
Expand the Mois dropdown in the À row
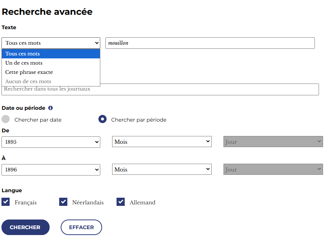162,169
